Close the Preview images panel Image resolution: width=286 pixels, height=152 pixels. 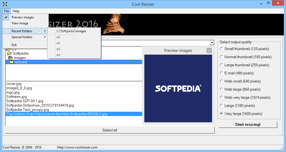point(209,51)
